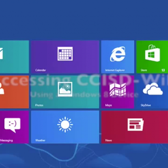Viewport: 168px width, 168px height.
Task: Click the Store badge number 13
Action: tap(163, 70)
